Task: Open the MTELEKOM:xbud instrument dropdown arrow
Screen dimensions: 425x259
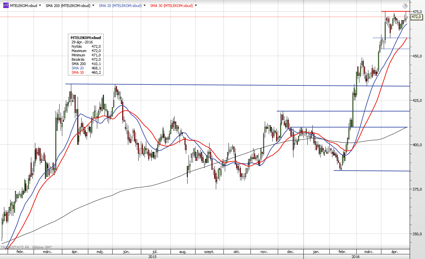Action: pyautogui.click(x=40, y=6)
